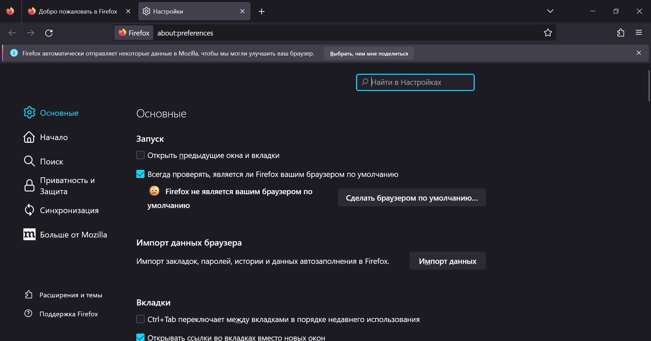The image size is (651, 341).
Task: Open a new tab with plus button
Action: coord(261,12)
